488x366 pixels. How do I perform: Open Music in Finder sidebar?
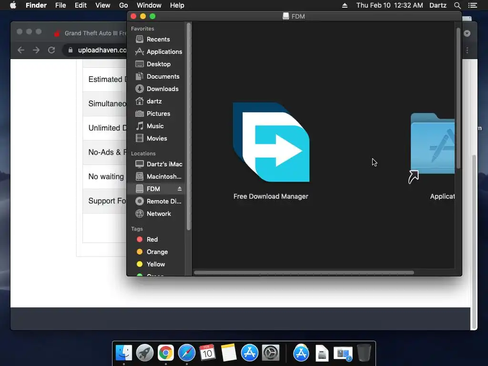coord(150,126)
